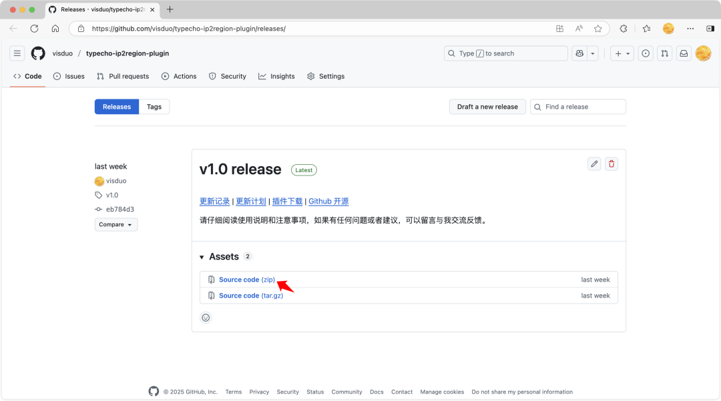Click the footer GitHub logo icon
The image size is (721, 401).
pyautogui.click(x=154, y=392)
